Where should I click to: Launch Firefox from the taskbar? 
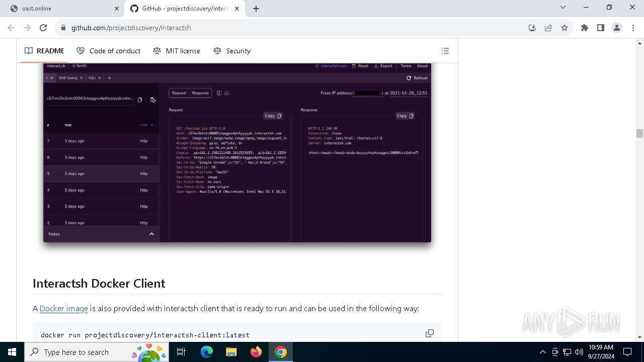[x=256, y=352]
